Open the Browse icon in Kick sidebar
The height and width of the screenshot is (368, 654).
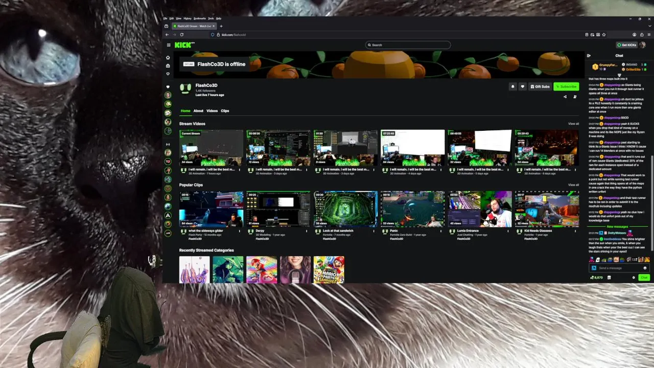click(x=168, y=66)
